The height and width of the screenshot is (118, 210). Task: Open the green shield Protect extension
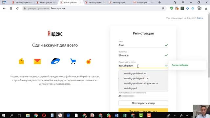tap(172, 8)
